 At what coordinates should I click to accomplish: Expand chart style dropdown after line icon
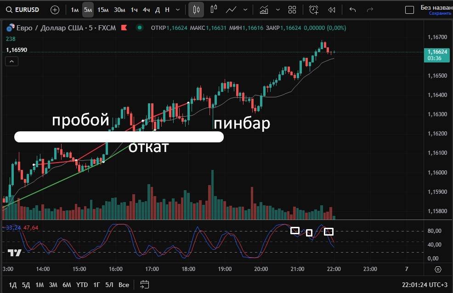click(245, 10)
